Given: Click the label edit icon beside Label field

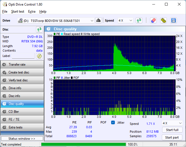Looking at the screenshot, I should 39,56.
